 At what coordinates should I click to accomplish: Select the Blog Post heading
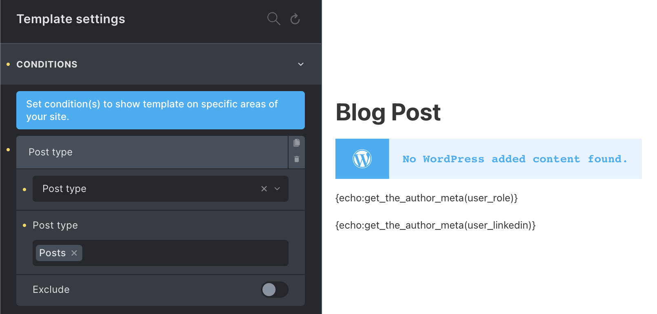coord(388,112)
